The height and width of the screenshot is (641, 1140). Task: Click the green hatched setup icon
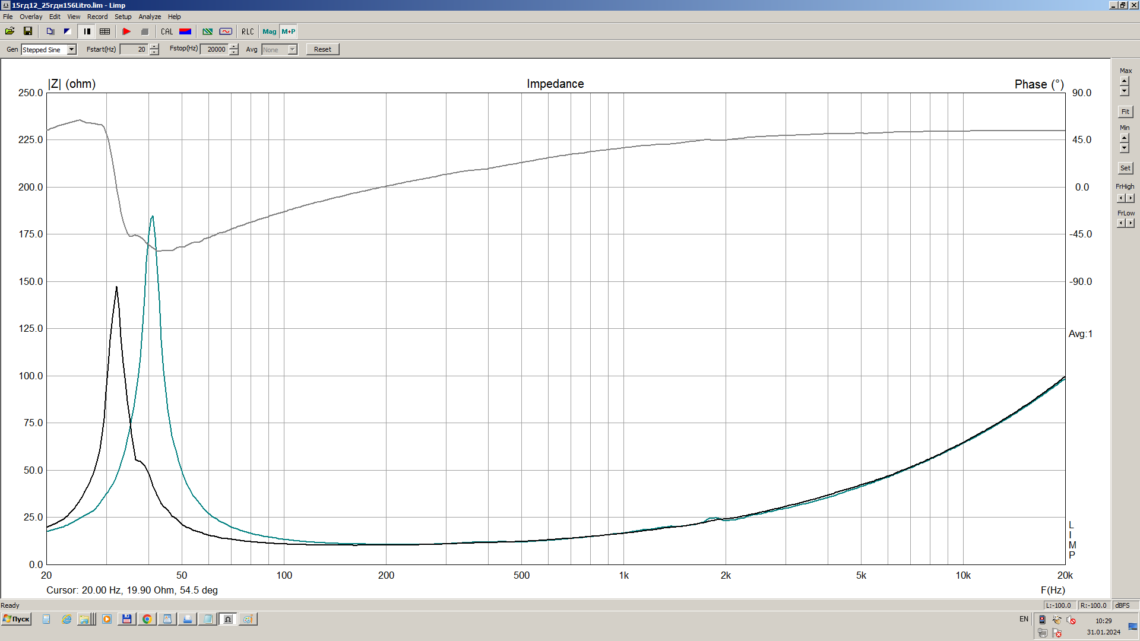point(208,31)
